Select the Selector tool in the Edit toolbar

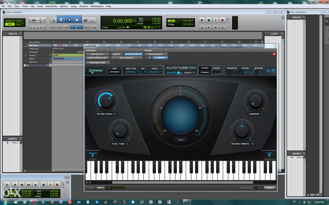[x=69, y=20]
